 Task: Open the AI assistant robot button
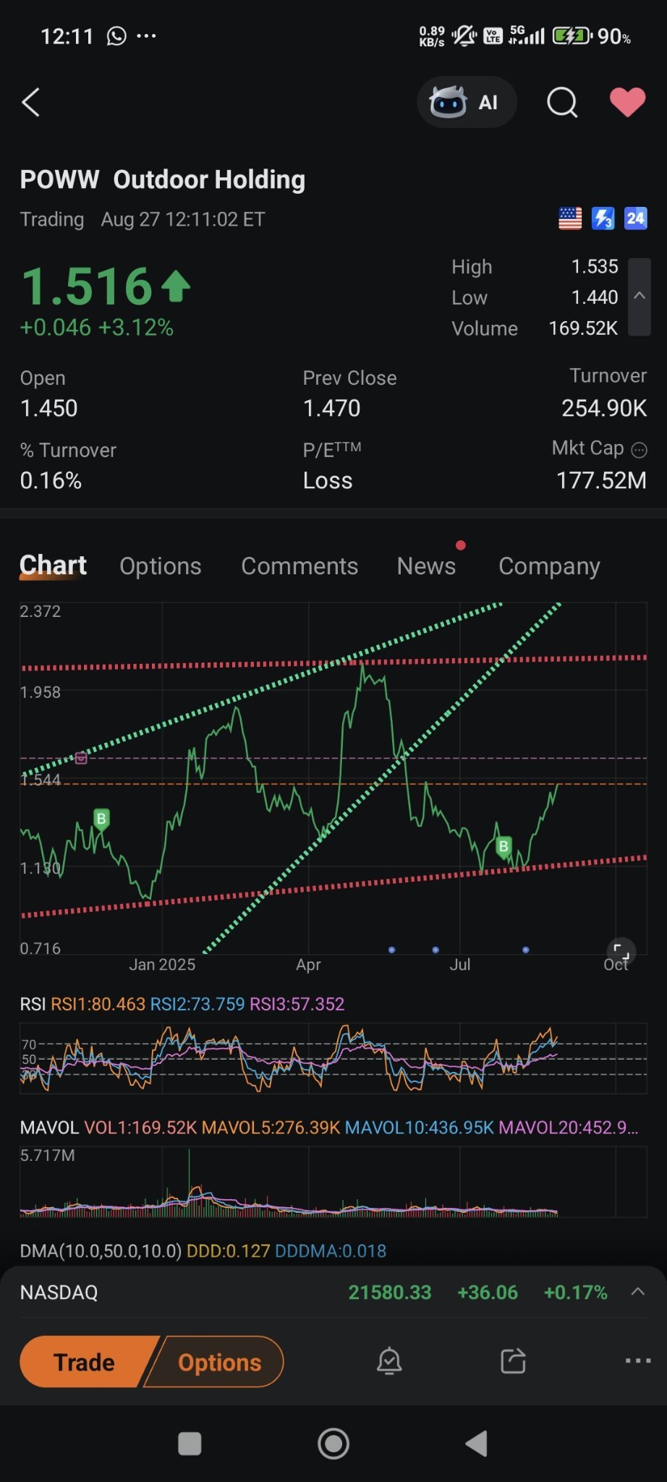pos(467,102)
